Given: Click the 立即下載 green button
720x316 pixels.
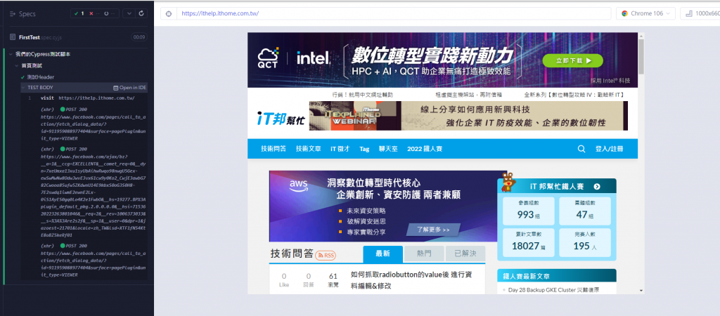Looking at the screenshot, I should click(572, 60).
